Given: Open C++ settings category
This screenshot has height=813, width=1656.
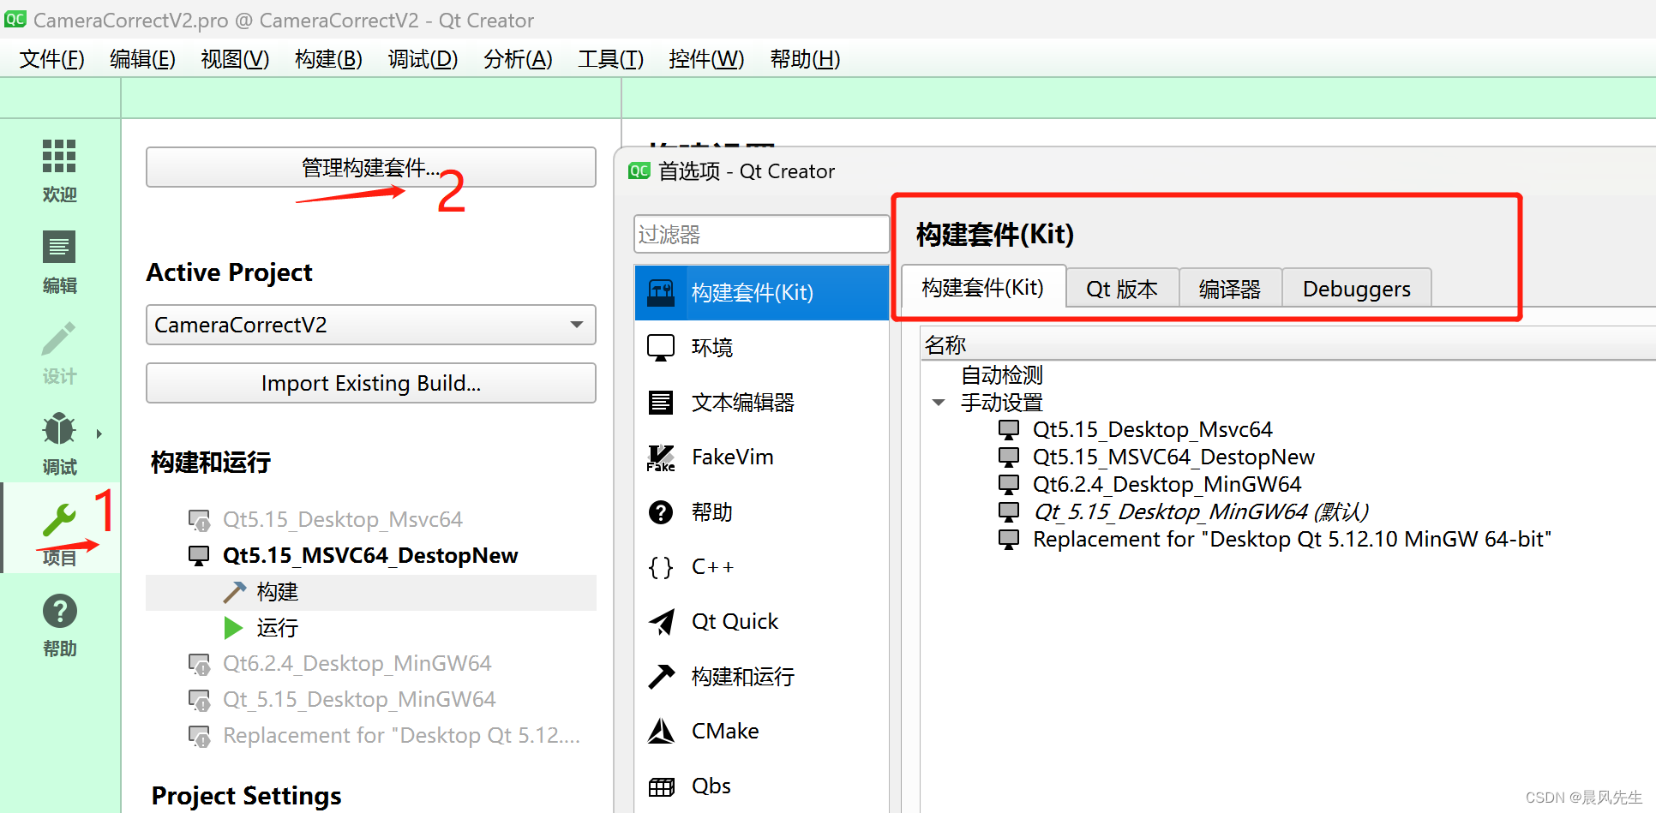Looking at the screenshot, I should tap(762, 567).
